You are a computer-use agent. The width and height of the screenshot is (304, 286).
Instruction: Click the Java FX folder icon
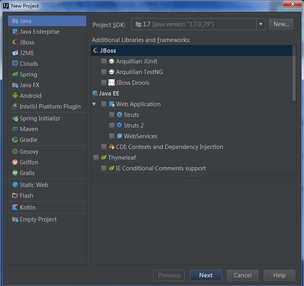pos(15,85)
